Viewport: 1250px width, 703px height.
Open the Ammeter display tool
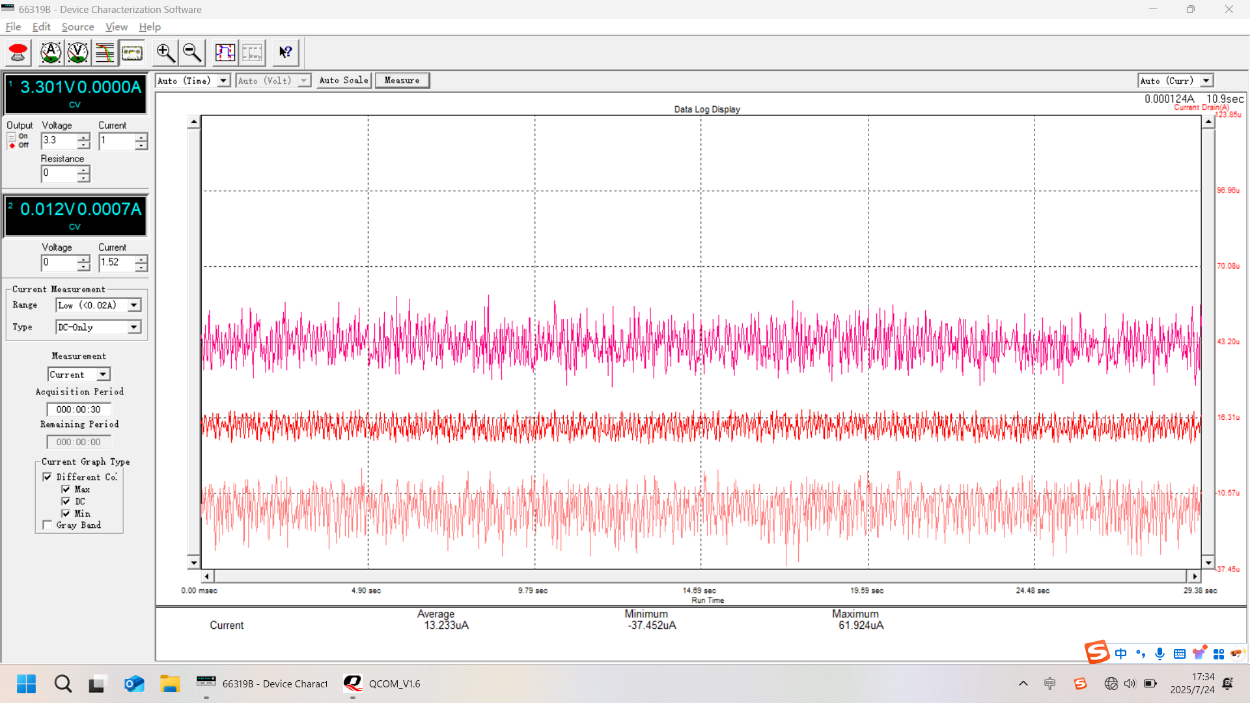click(x=50, y=53)
